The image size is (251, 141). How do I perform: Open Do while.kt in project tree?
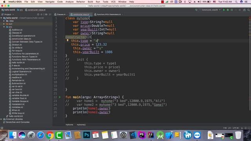point(17,48)
